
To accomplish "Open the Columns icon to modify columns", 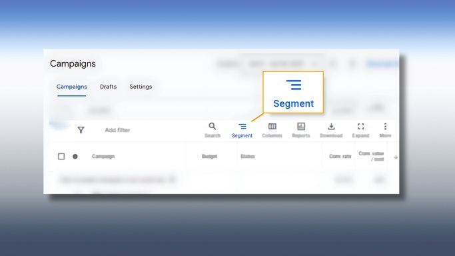I will 272,126.
